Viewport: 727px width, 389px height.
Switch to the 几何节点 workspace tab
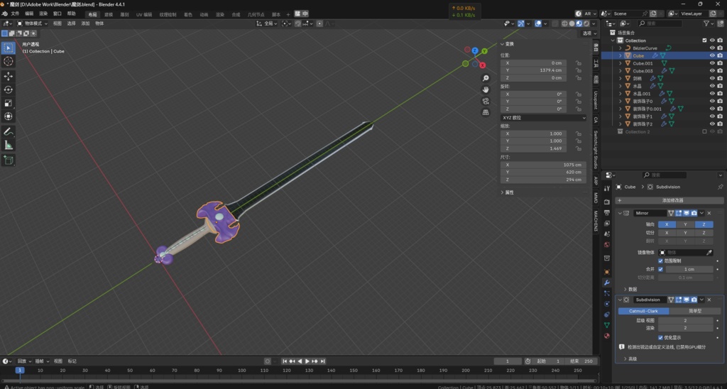256,14
